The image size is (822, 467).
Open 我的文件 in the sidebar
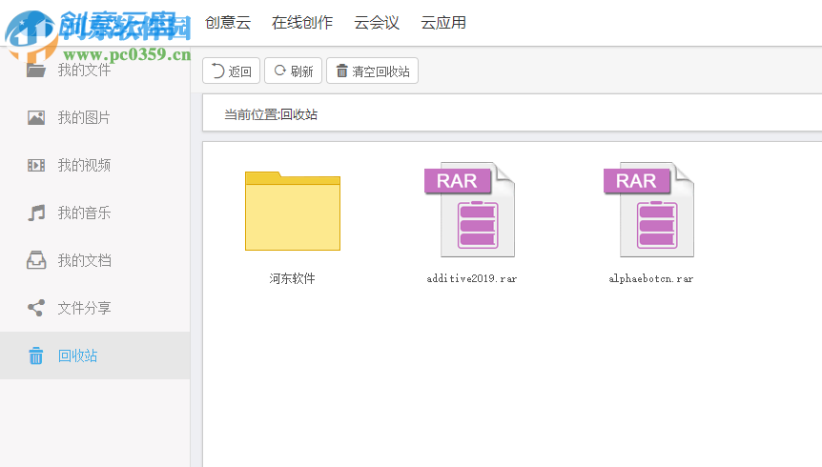[x=84, y=70]
